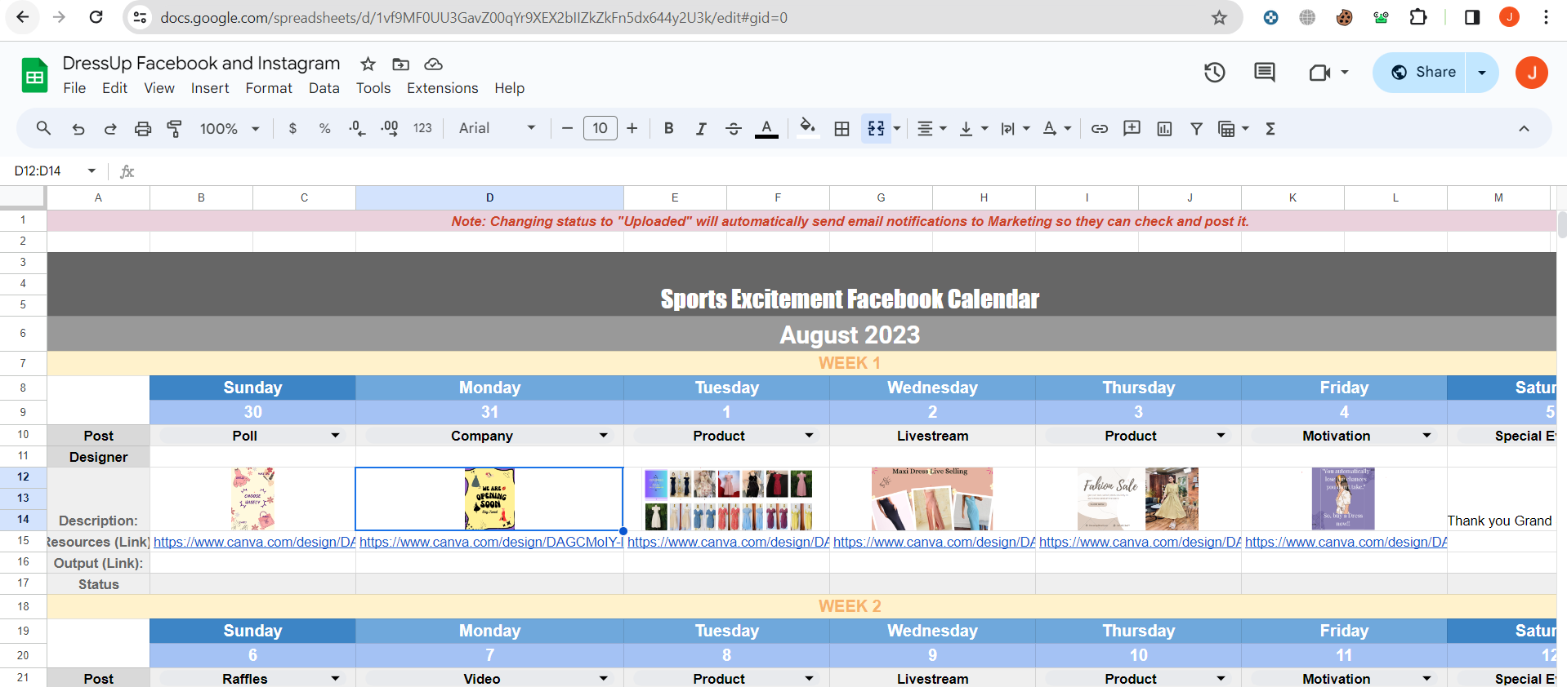This screenshot has width=1567, height=687.
Task: Click the Insert chart icon
Action: [x=1164, y=129]
